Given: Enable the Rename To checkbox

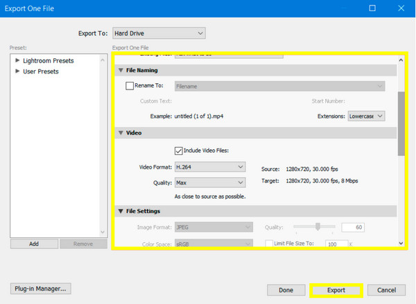Looking at the screenshot, I should tap(130, 86).
